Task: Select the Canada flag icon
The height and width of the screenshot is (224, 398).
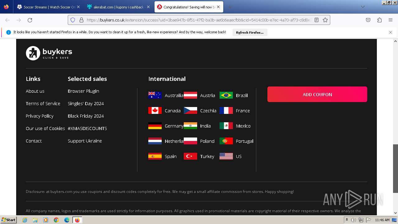Action: click(155, 110)
